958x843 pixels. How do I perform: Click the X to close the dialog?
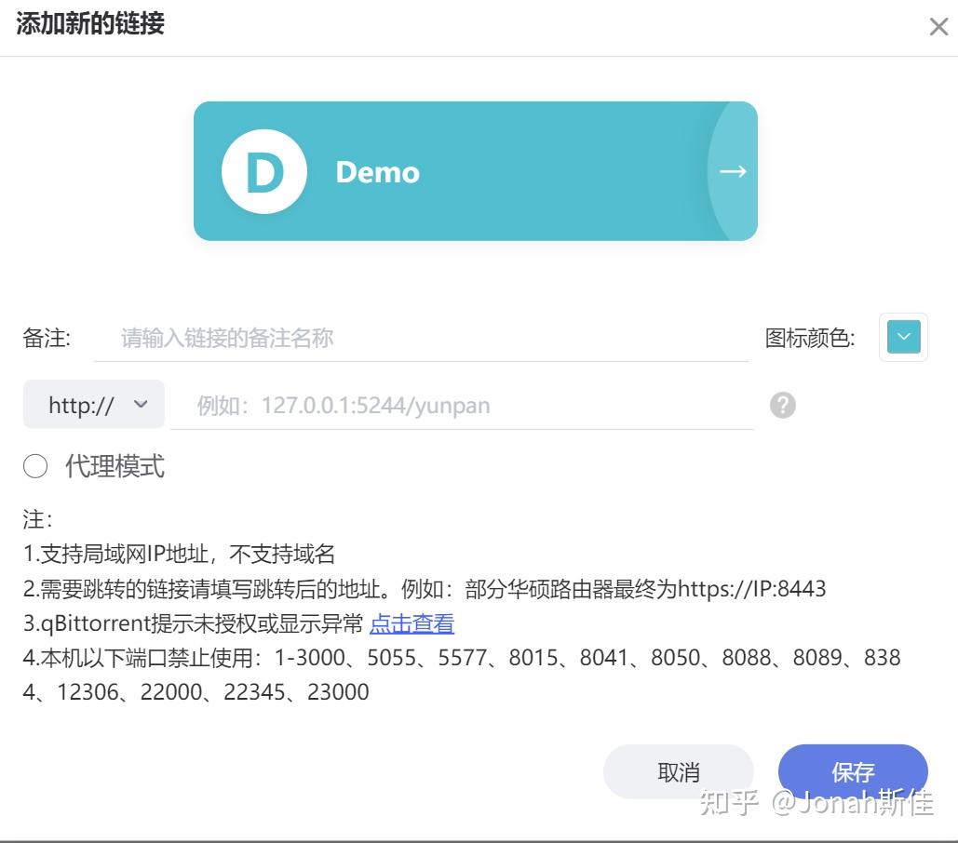click(x=938, y=26)
